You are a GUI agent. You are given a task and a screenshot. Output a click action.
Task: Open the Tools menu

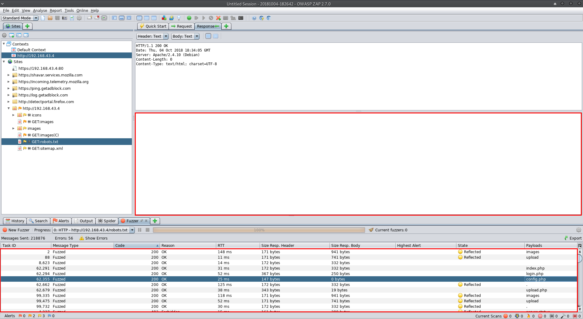(69, 10)
